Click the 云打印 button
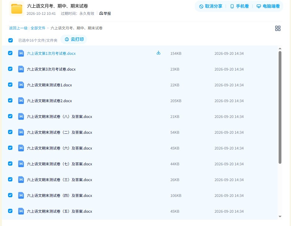This screenshot has height=226, width=291. click(74, 39)
